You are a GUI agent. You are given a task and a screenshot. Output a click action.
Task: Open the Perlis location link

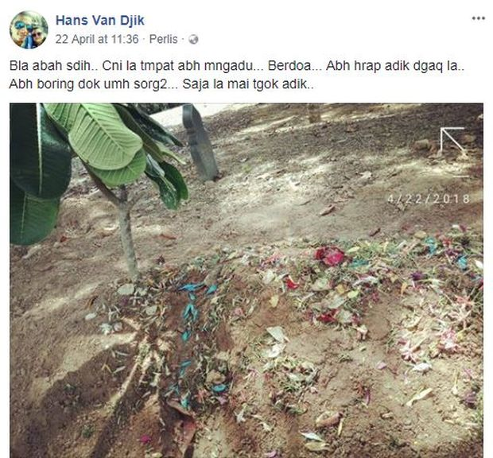coord(163,39)
